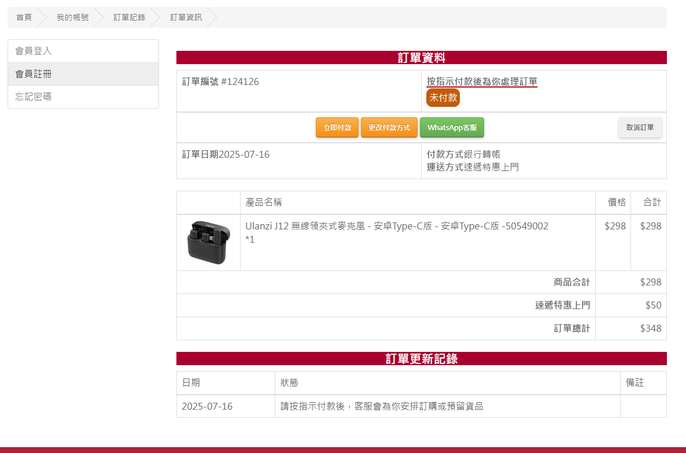The height and width of the screenshot is (453, 686).
Task: Click the 首頁 breadcrumb link
Action: click(x=24, y=17)
